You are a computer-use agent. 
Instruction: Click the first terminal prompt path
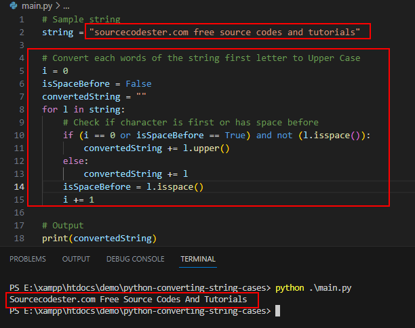coord(140,288)
